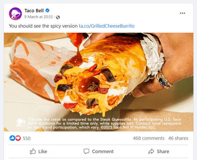The image size is (197, 160).
Task: Click the public audience globe icon
Action: 58,17
